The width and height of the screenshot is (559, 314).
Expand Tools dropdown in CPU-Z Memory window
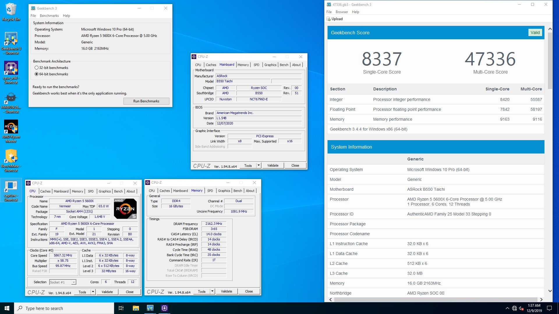click(212, 291)
